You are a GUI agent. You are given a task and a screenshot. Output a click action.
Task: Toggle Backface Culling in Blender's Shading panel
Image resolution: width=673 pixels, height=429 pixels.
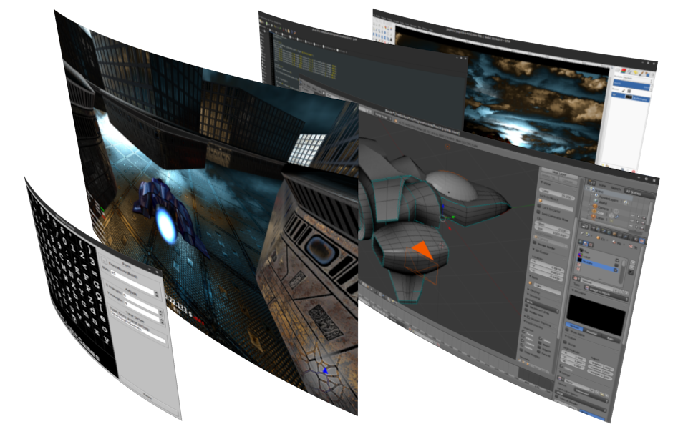(x=528, y=307)
